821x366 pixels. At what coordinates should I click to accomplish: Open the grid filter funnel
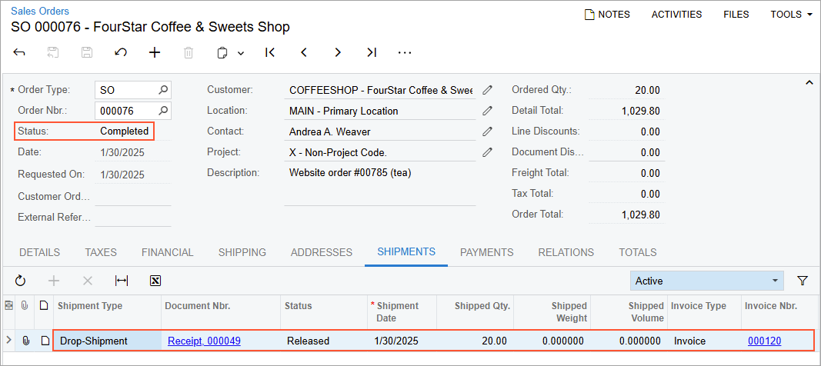coord(802,281)
